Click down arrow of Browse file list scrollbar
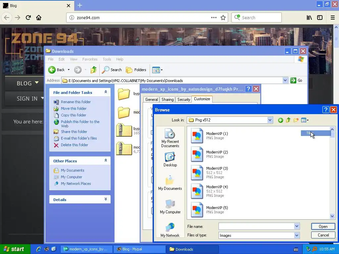Screen dimensions: 339x254 [332, 216]
